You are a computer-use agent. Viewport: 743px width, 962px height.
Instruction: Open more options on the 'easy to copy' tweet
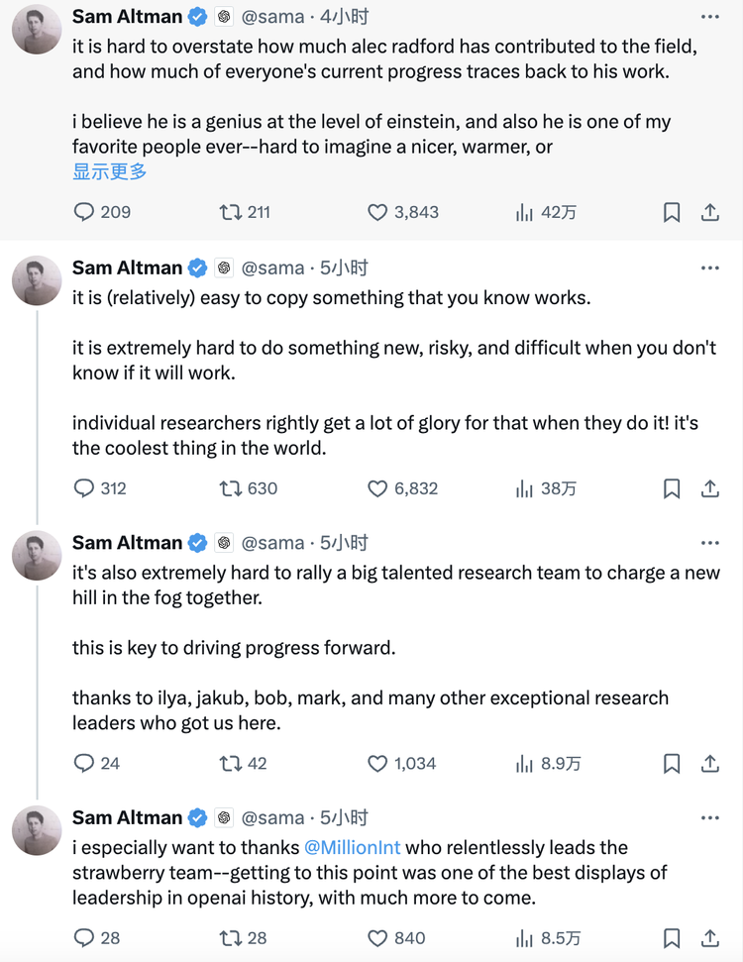(x=710, y=267)
